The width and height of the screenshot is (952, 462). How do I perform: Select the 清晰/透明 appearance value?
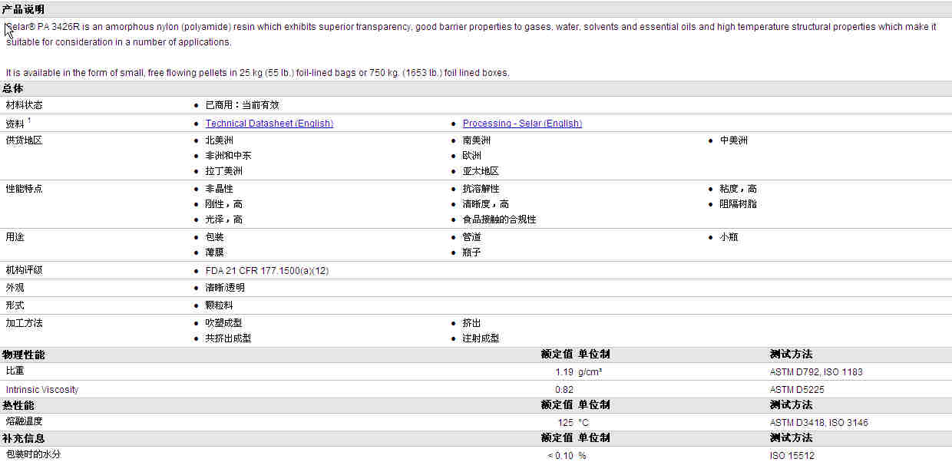225,288
